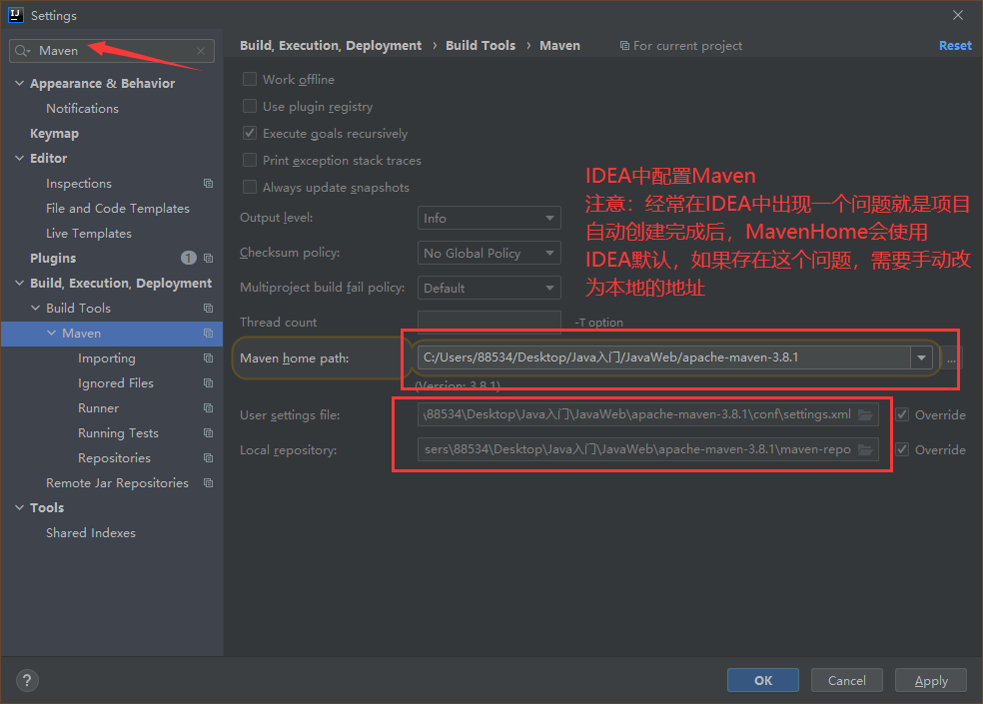Click the project-level icon beside Remote Jar Repositories
The image size is (983, 704).
(208, 482)
